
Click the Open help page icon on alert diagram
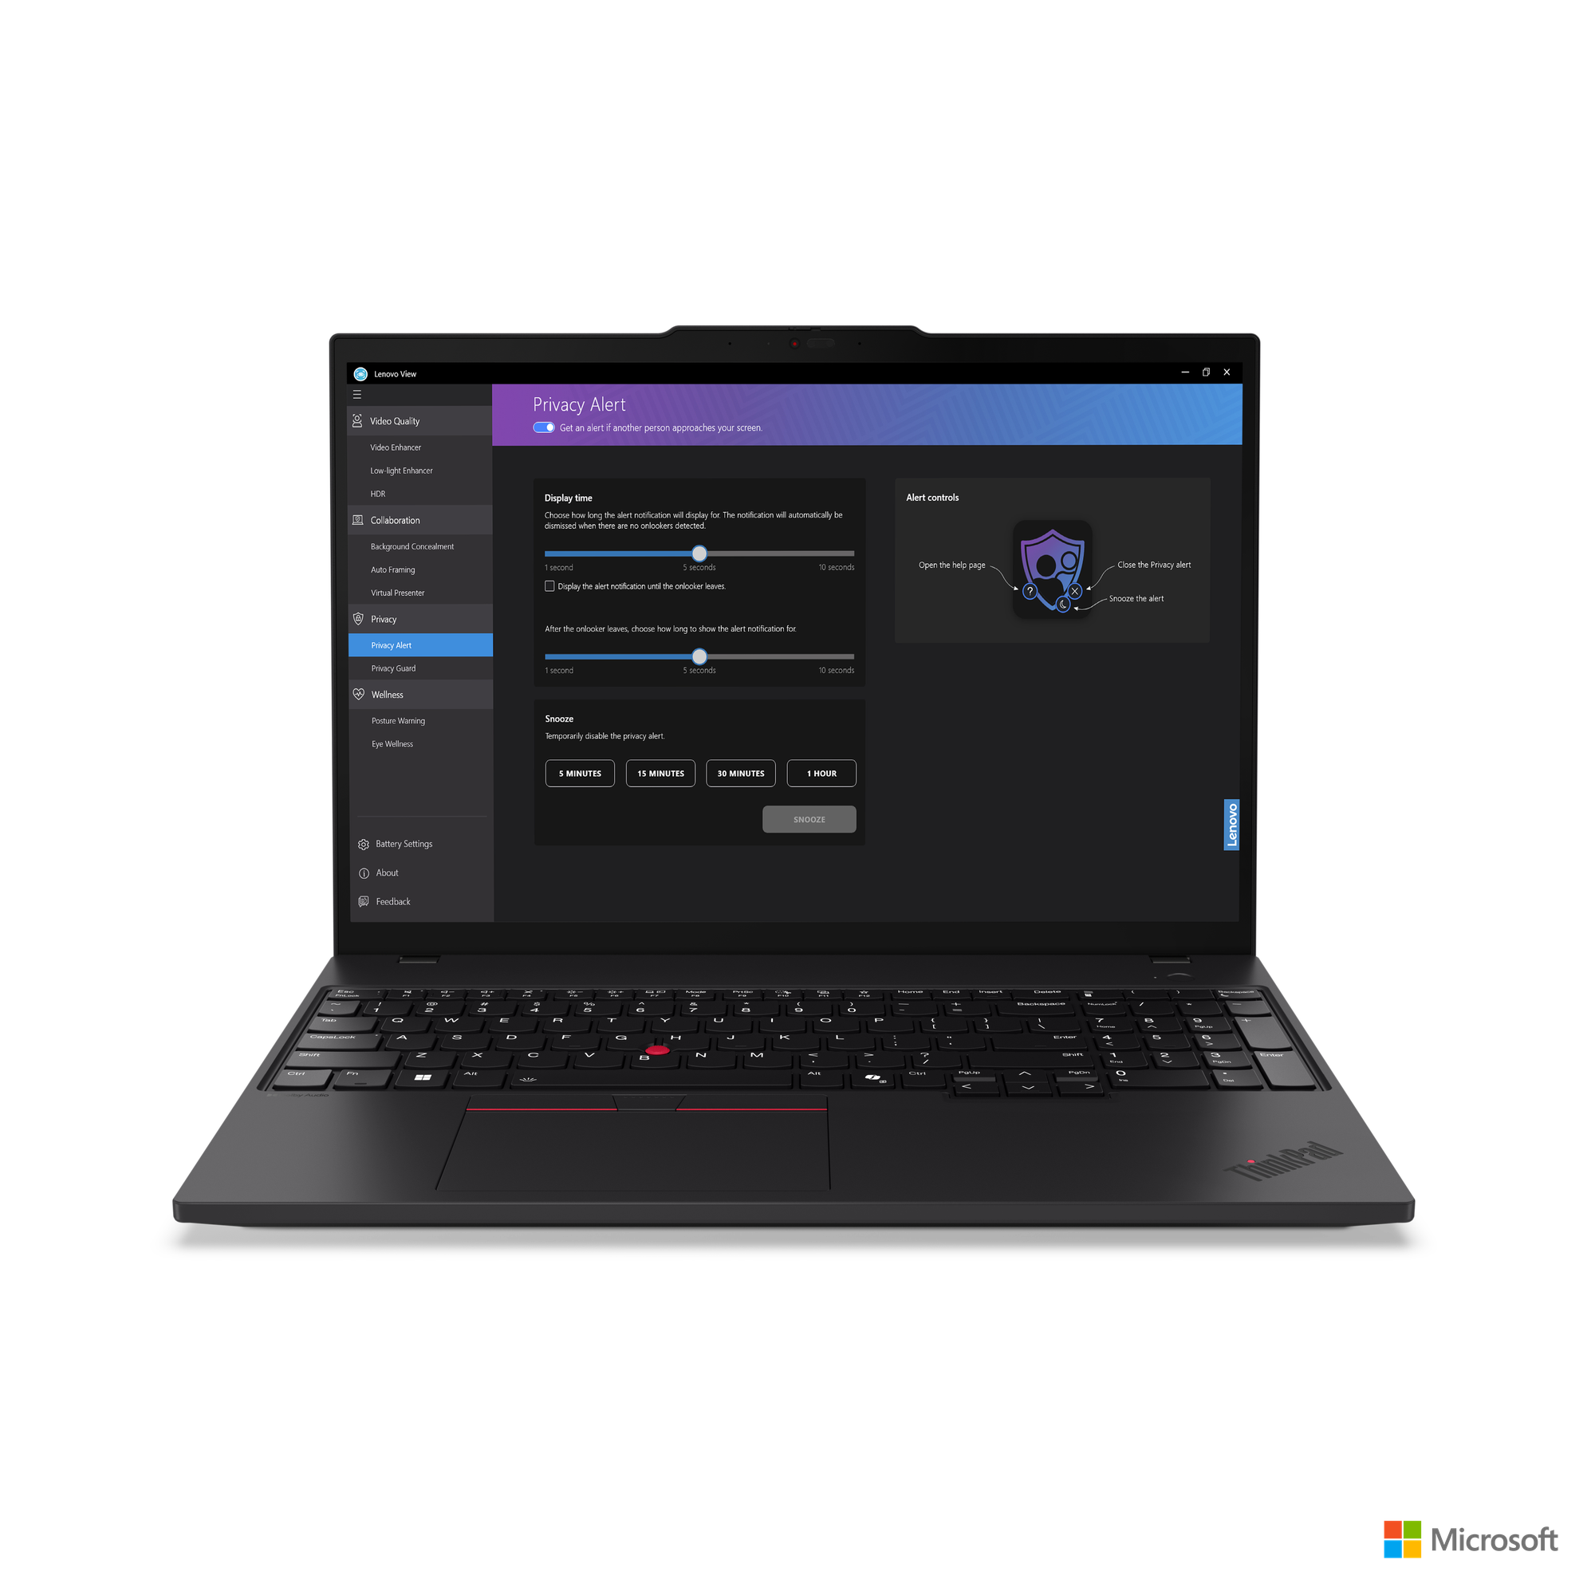pyautogui.click(x=1028, y=592)
